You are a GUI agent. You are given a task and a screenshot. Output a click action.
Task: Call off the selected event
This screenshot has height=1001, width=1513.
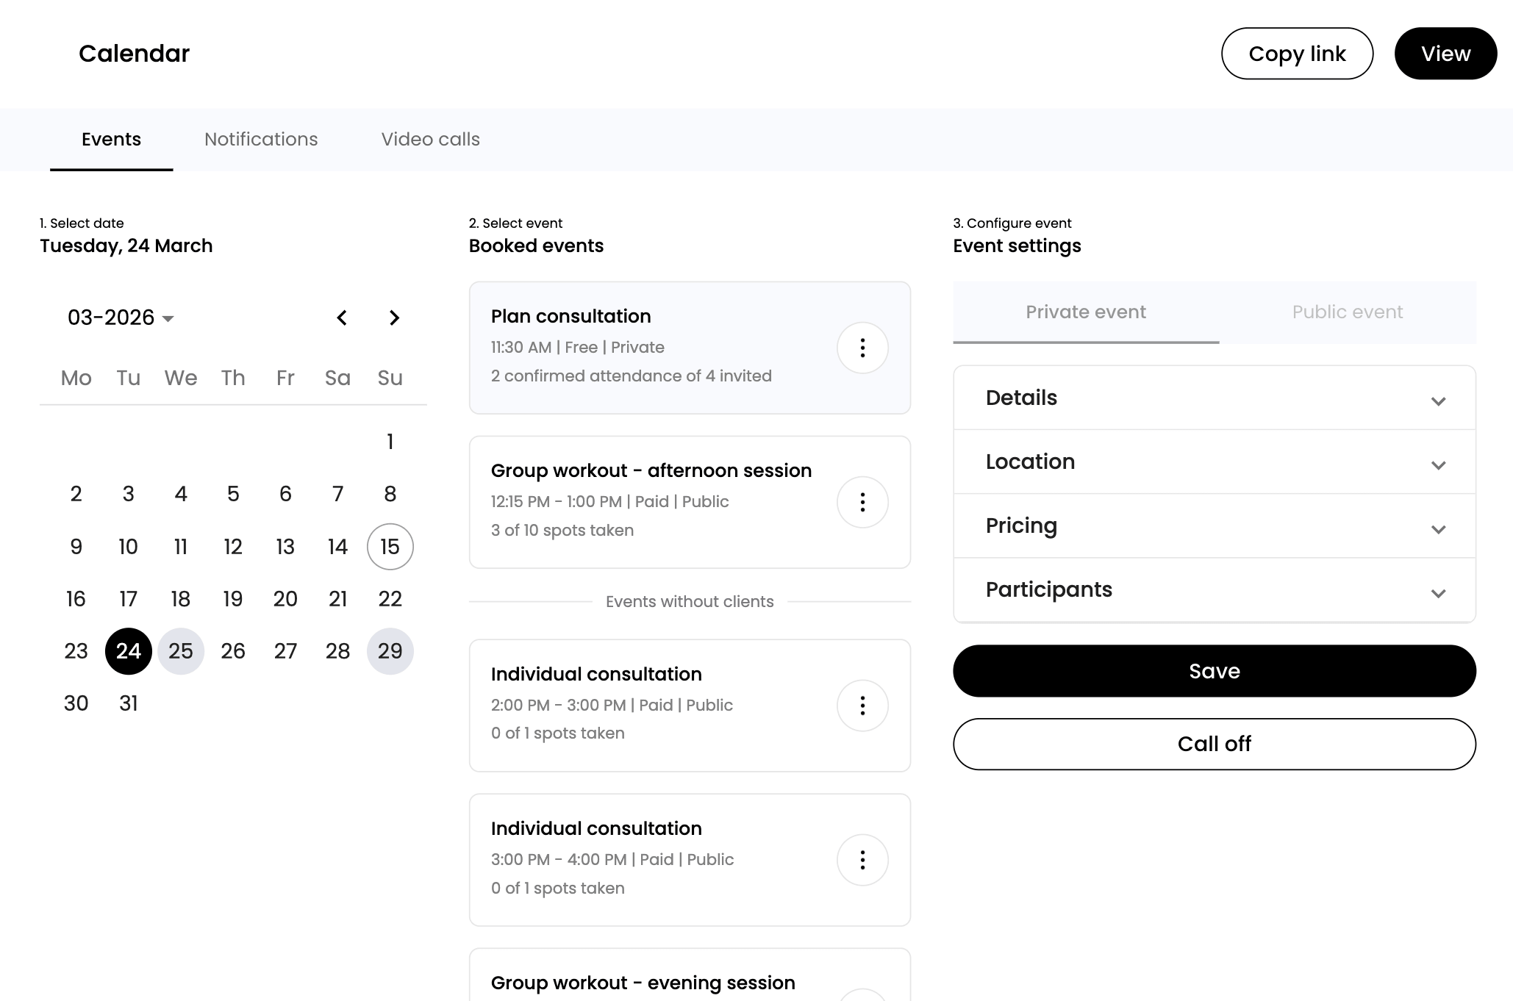[x=1214, y=744]
